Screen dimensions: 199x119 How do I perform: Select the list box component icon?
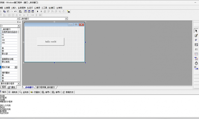tap(196, 45)
